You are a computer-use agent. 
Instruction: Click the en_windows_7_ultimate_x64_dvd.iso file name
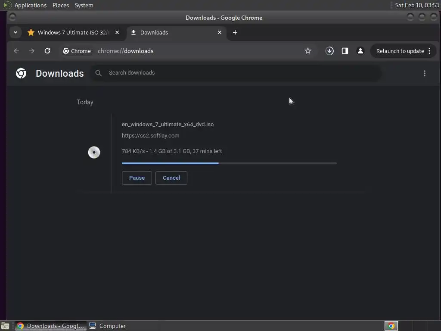coord(168,125)
